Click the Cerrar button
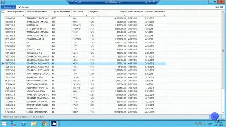The image size is (226, 127). coord(215,117)
